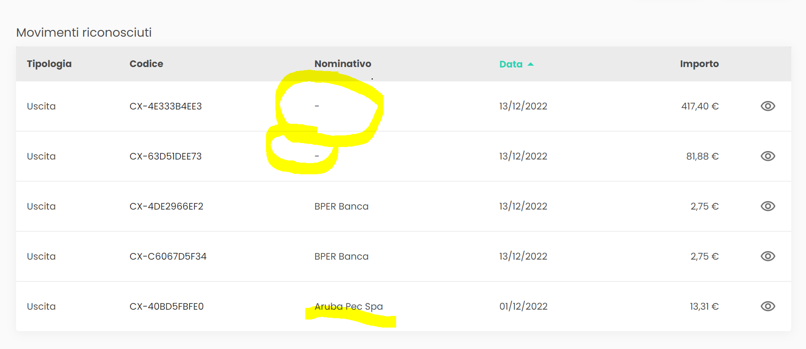Click the Aruba Pec Spa name
Image resolution: width=806 pixels, height=349 pixels.
(349, 306)
